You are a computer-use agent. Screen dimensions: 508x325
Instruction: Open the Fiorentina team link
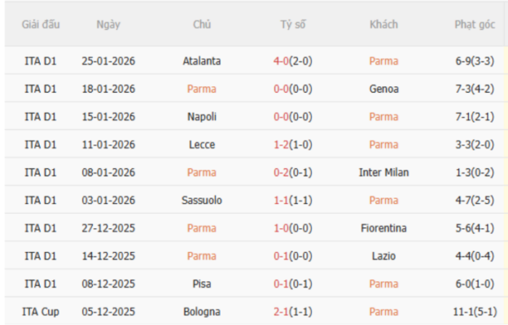click(x=383, y=228)
